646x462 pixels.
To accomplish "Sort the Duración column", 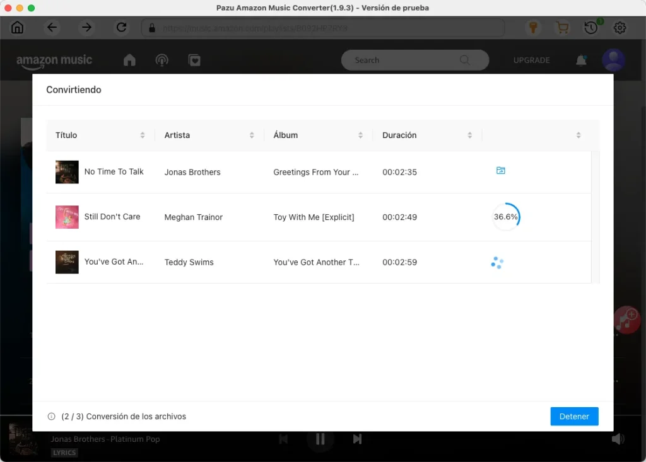I will (469, 135).
